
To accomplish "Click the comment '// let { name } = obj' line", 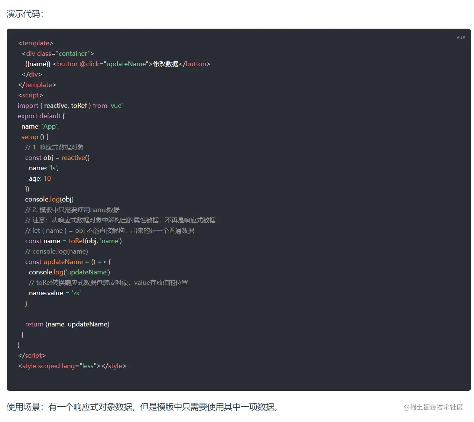I will [110, 231].
